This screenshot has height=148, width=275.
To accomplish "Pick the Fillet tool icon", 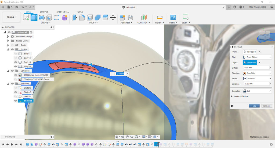I will pos(82,17).
